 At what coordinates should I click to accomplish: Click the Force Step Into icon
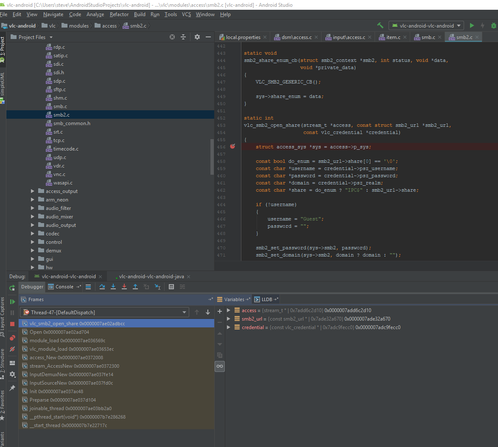pos(124,287)
